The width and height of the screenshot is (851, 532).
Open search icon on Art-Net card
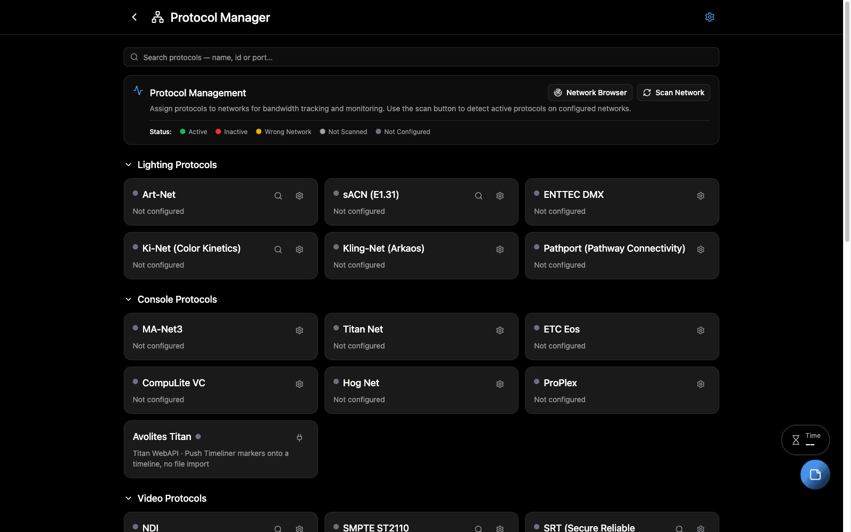point(278,196)
